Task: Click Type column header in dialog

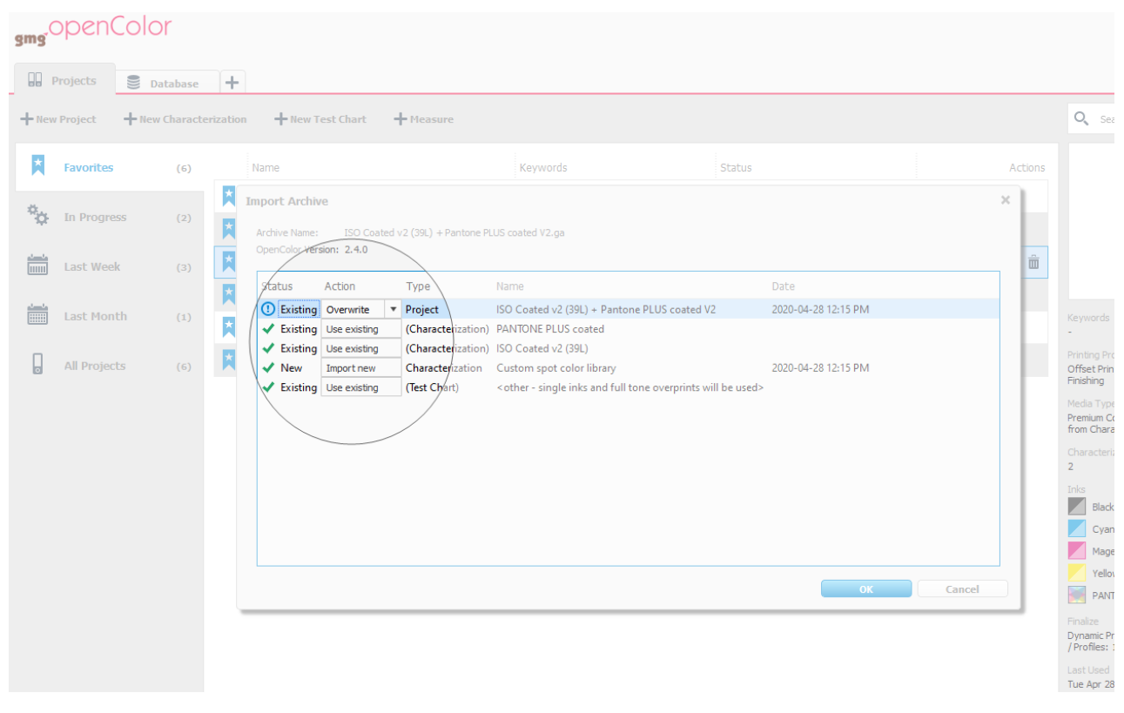Action: [x=418, y=286]
